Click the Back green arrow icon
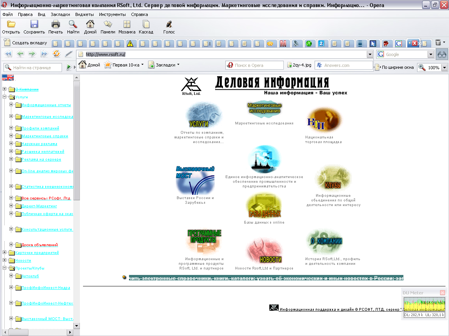This screenshot has width=449, height=336. [20, 53]
